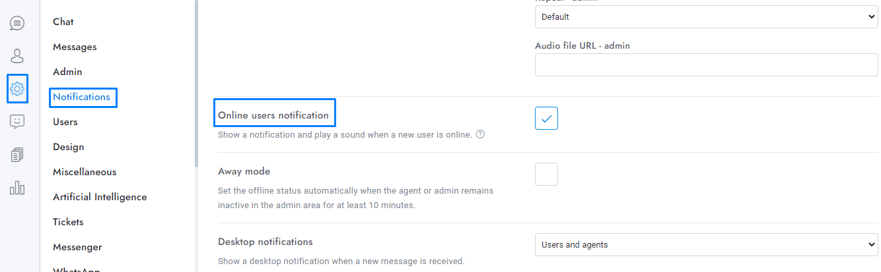The width and height of the screenshot is (881, 272).
Task: Open the Admin settings tab
Action: point(67,72)
